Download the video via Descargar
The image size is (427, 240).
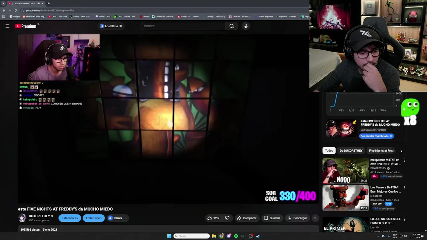click(x=297, y=218)
